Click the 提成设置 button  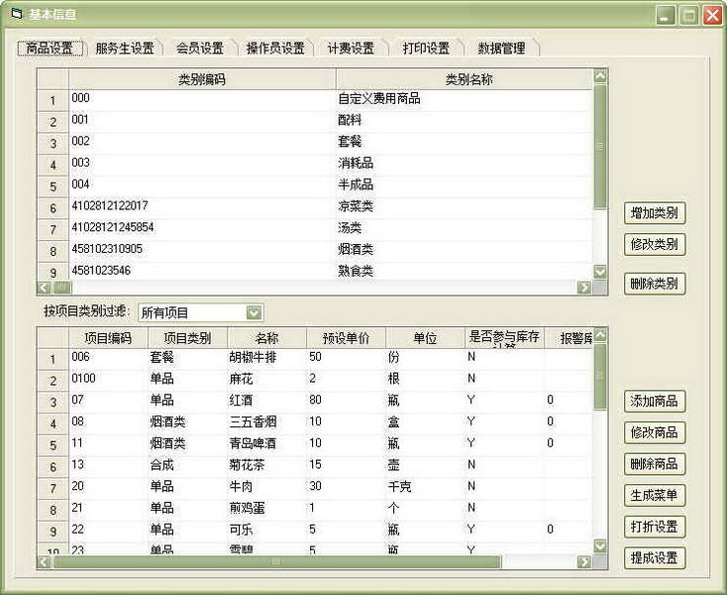pyautogui.click(x=655, y=557)
